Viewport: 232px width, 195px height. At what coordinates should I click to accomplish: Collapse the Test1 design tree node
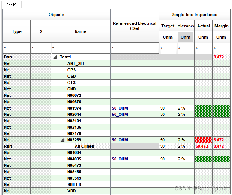56,57
